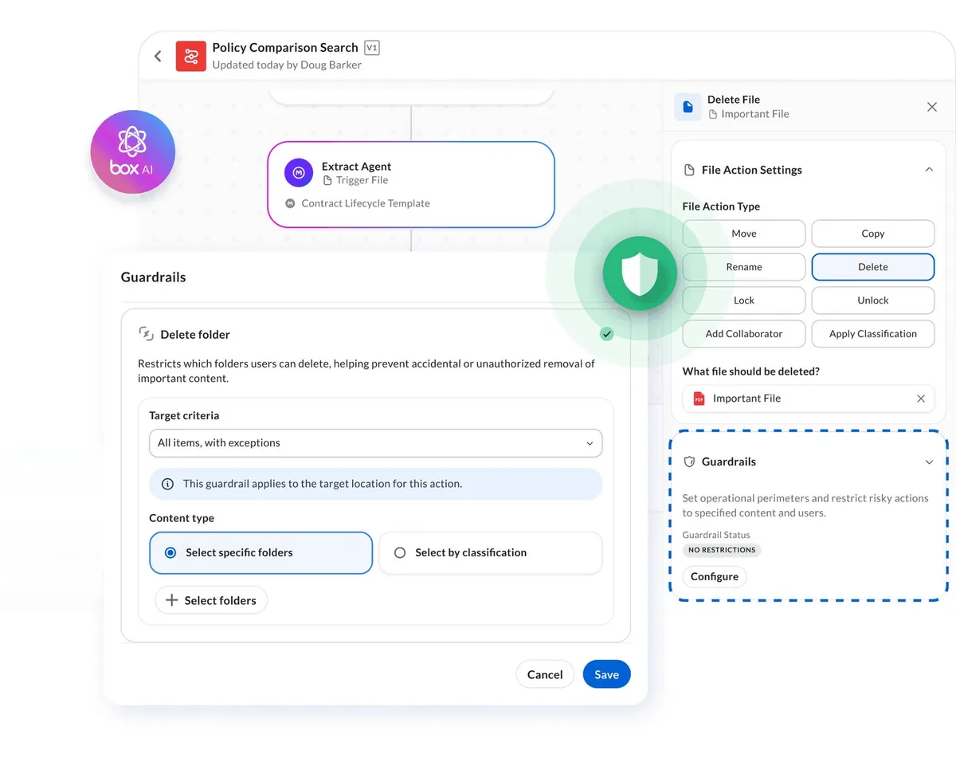Click the info icon in guardrail notice
Image resolution: width=956 pixels, height=762 pixels.
click(x=168, y=484)
